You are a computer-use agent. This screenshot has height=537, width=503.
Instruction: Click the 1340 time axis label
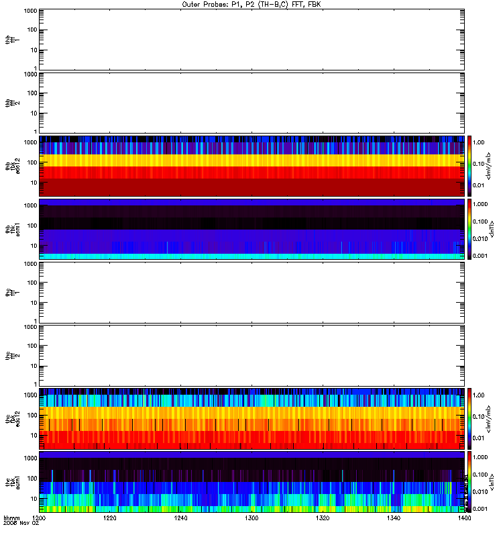point(394,518)
